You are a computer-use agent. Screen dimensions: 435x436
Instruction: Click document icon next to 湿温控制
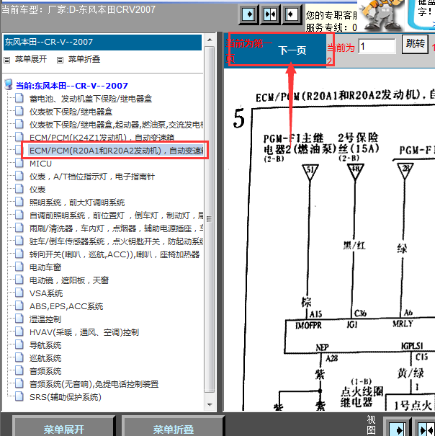(19, 319)
